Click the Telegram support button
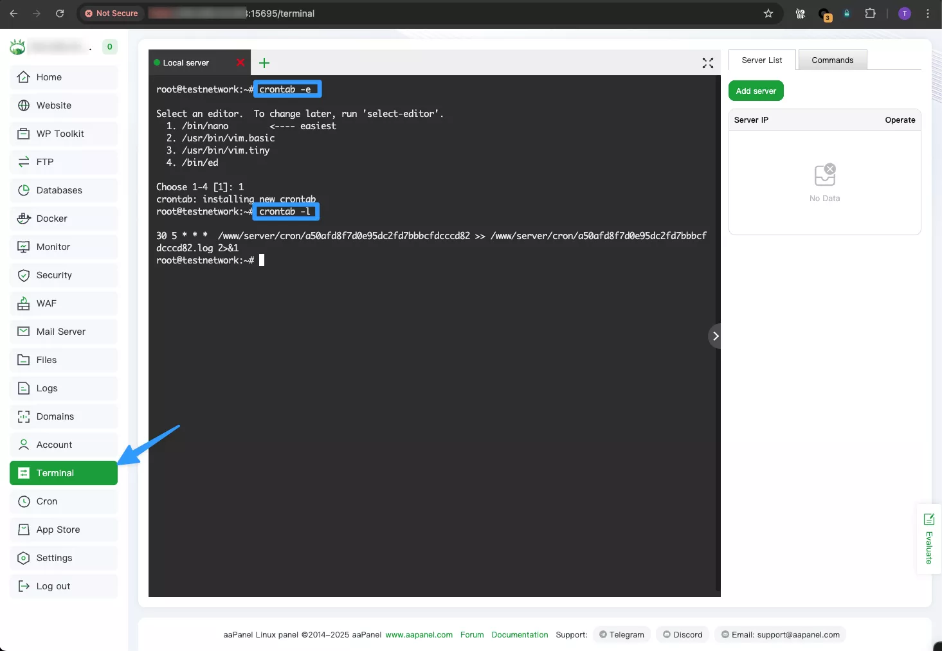Image resolution: width=942 pixels, height=651 pixels. (x=622, y=635)
